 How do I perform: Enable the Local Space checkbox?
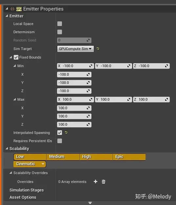(x=60, y=24)
